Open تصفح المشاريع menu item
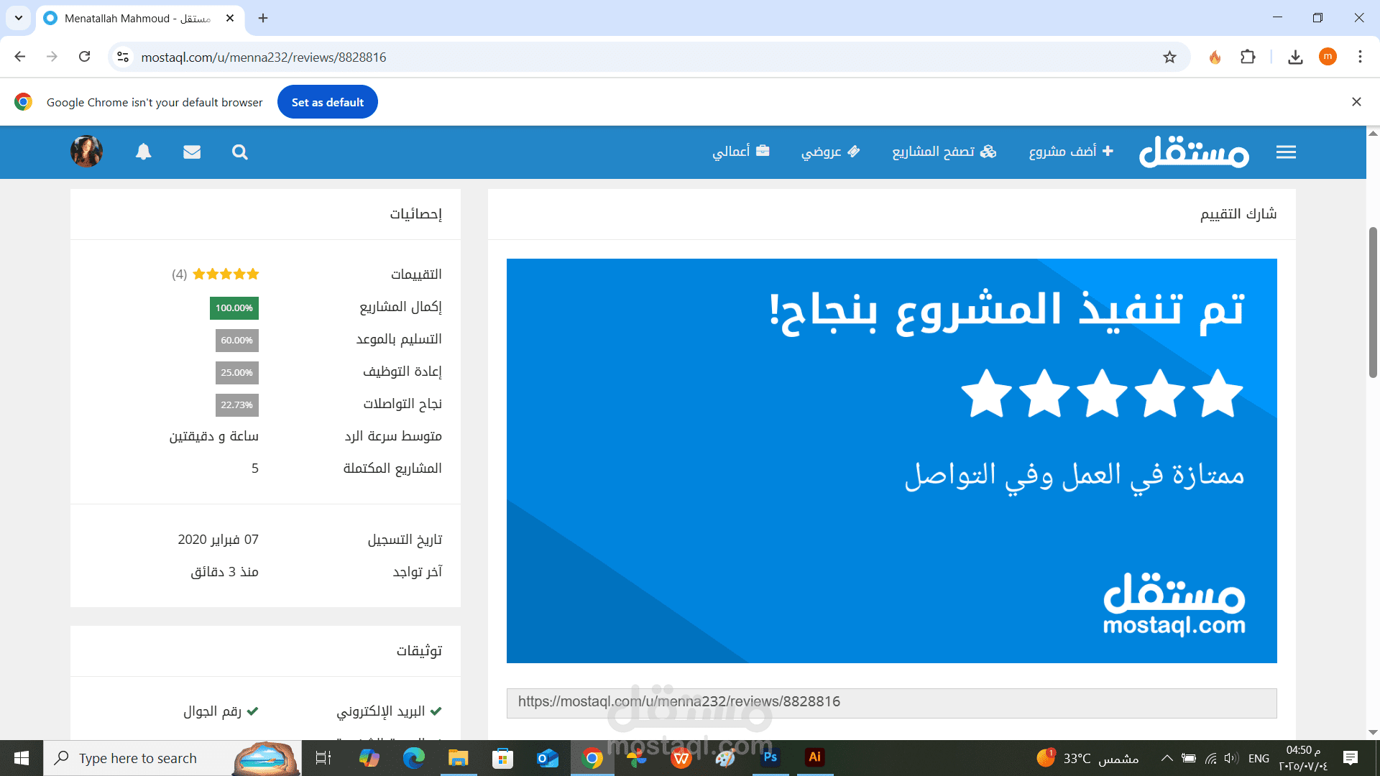The height and width of the screenshot is (776, 1380). coord(944,152)
